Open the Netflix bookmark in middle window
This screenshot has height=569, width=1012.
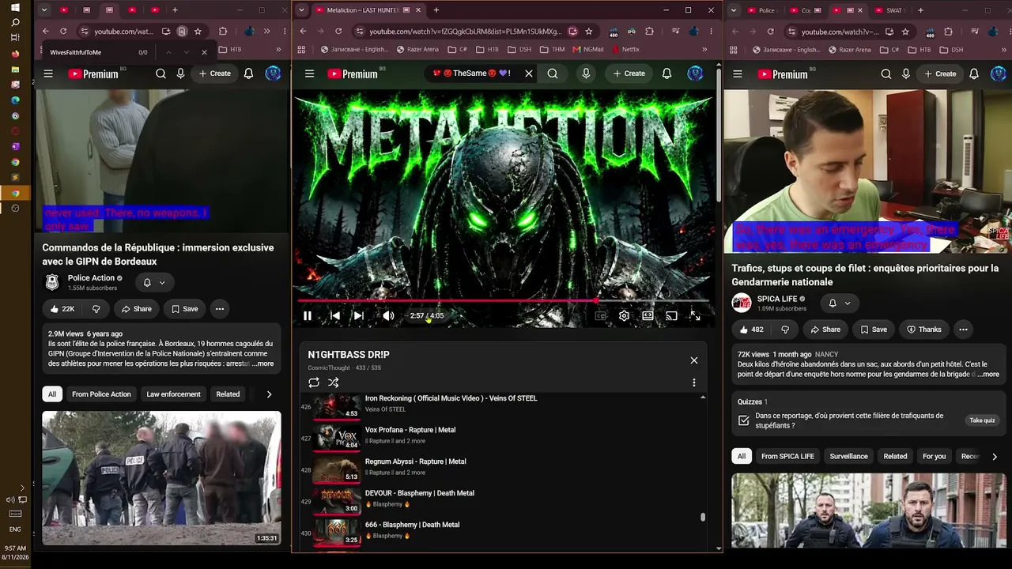[625, 49]
